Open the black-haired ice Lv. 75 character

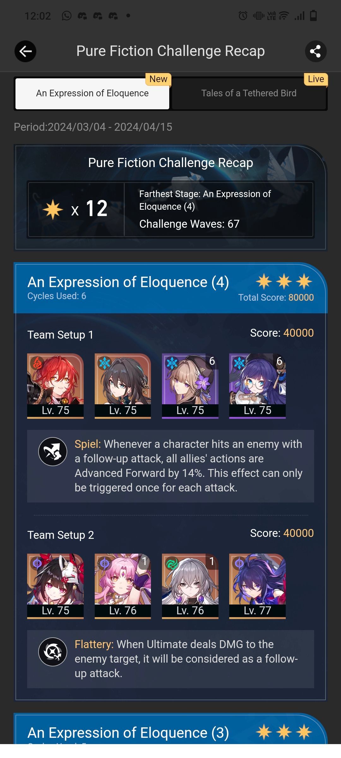coord(123,386)
